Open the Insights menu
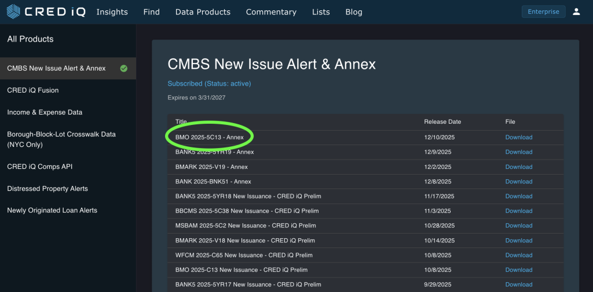Viewport: 593px width, 292px height. pos(112,12)
